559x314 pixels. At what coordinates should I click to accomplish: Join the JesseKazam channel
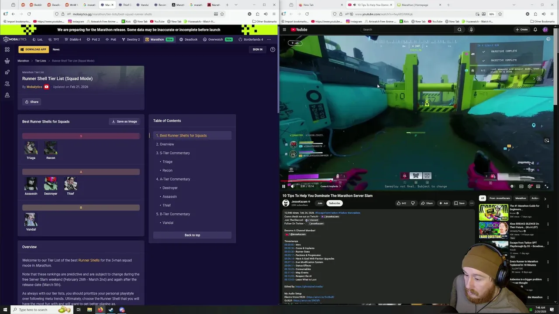320,203
